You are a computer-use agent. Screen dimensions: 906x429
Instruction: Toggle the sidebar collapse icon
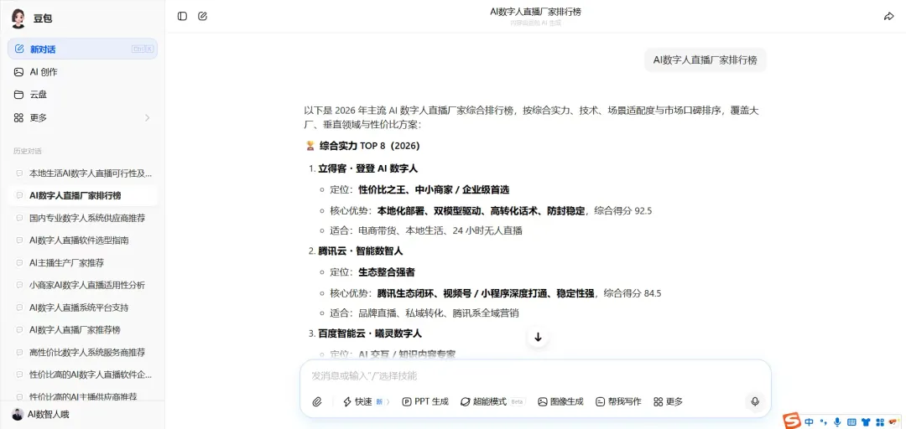tap(183, 16)
